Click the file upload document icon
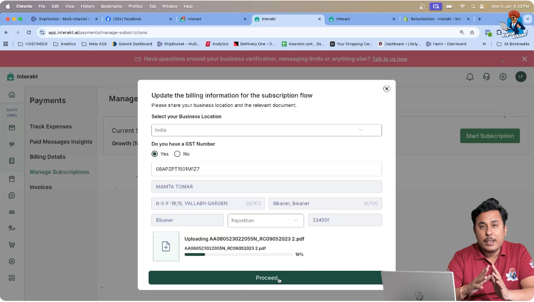Viewport: 534px width, 302px height. click(166, 246)
